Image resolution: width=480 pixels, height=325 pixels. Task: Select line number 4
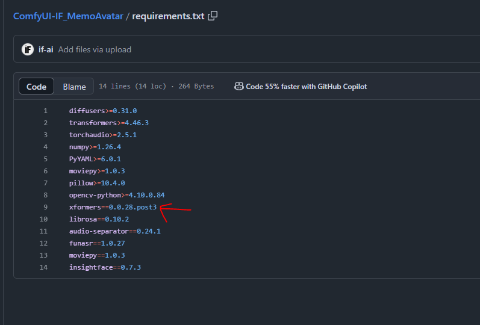[x=45, y=147]
